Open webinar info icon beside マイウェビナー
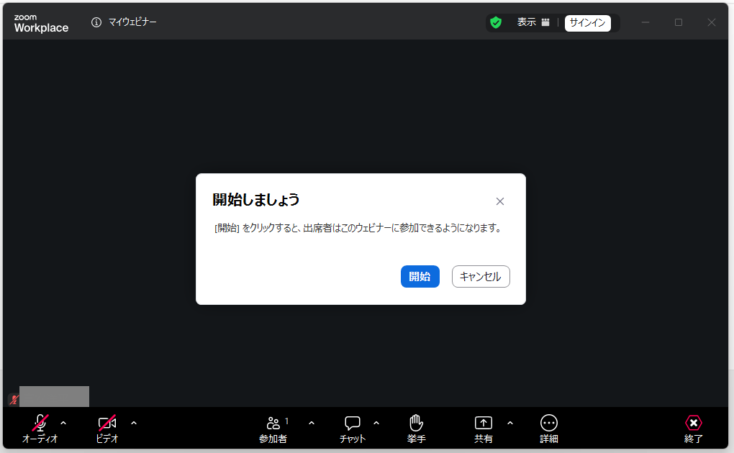The image size is (734, 453). (x=96, y=22)
